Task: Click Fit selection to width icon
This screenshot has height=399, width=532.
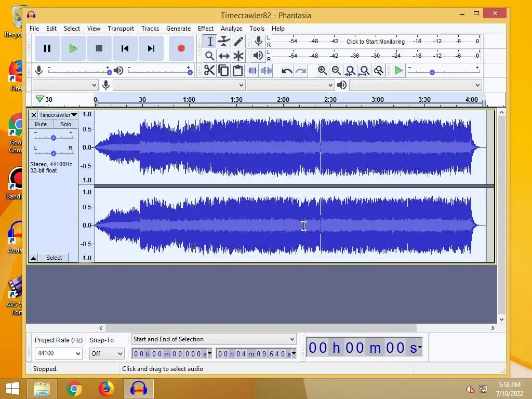Action: (x=351, y=71)
